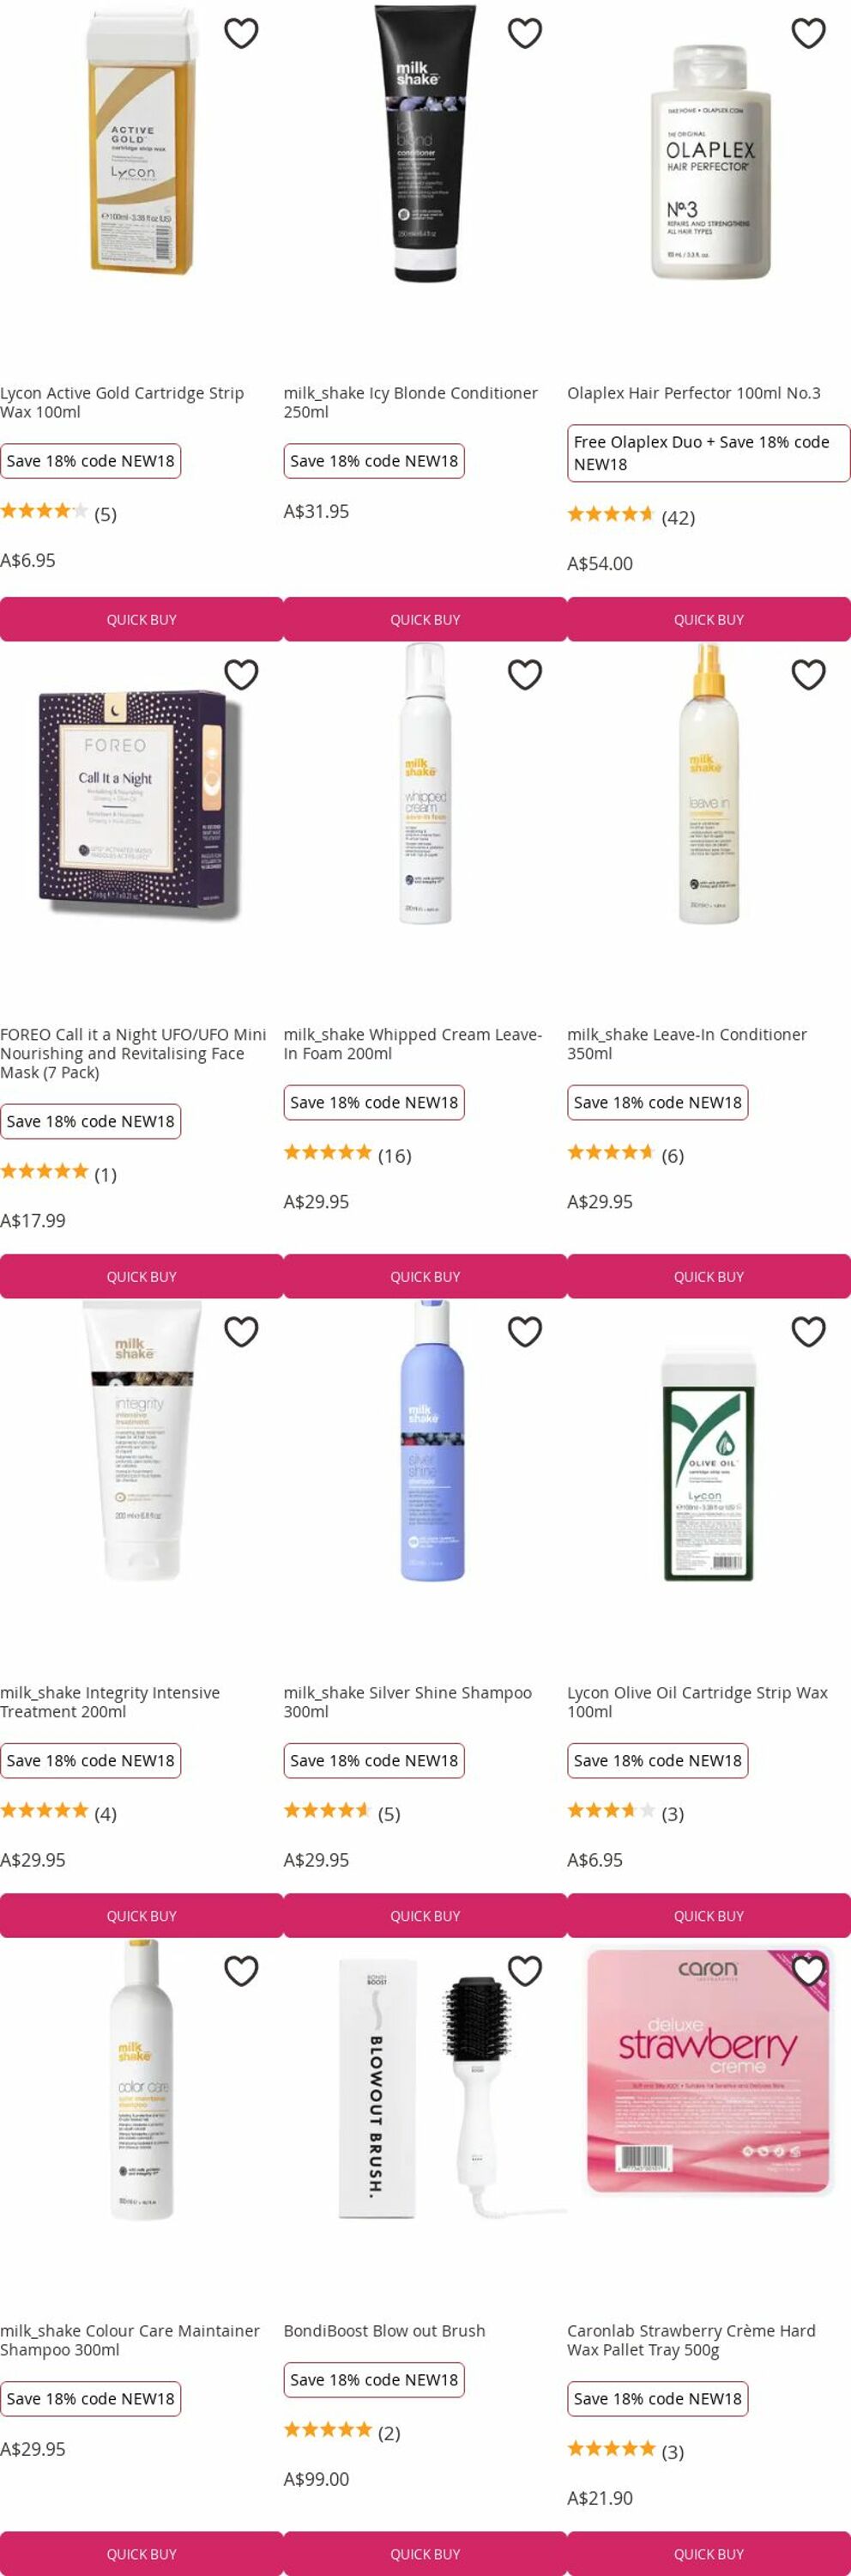Quick buy milk_shake Silver Shine Shampoo

(x=425, y=1916)
